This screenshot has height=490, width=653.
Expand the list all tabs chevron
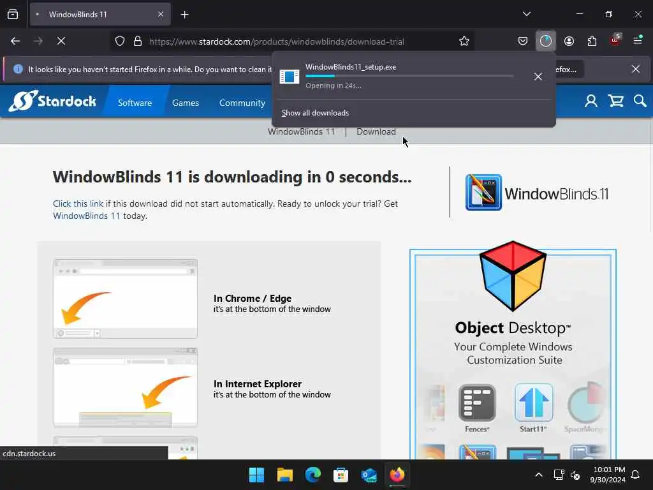coord(526,14)
